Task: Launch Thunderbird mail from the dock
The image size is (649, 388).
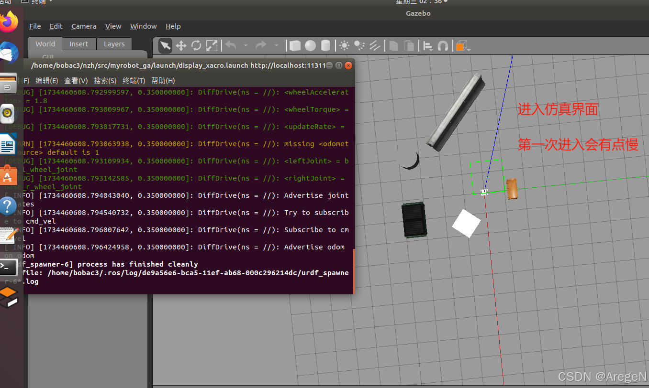Action: [x=9, y=52]
